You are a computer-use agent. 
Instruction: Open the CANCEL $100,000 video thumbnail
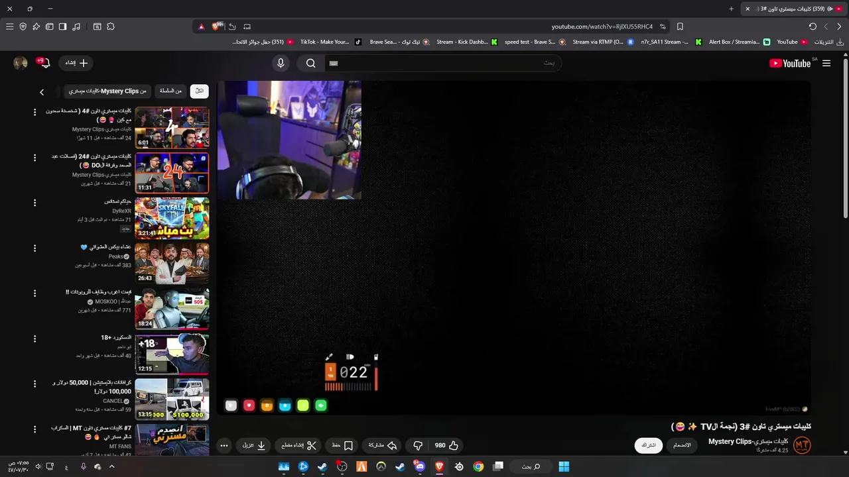[x=172, y=399]
